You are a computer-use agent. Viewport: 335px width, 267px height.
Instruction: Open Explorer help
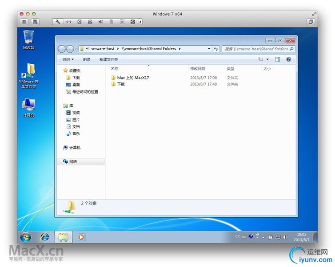coord(288,59)
